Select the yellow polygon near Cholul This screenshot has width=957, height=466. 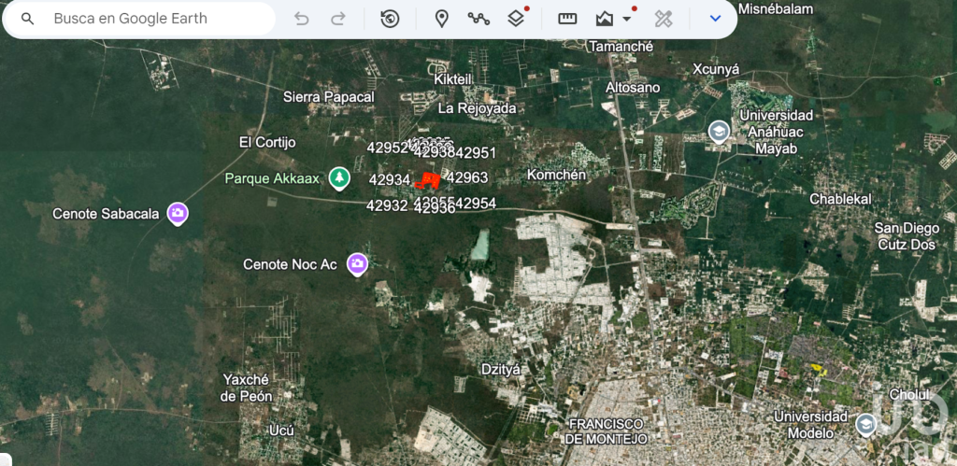[819, 368]
